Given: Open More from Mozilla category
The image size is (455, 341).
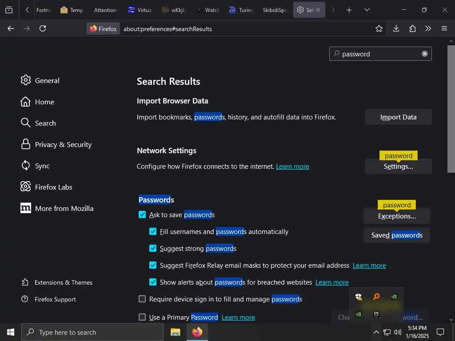Looking at the screenshot, I should (x=57, y=208).
